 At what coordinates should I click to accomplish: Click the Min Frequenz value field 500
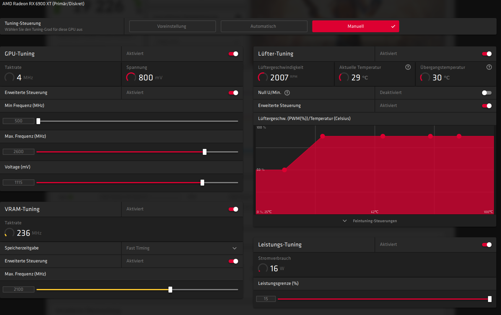19,121
